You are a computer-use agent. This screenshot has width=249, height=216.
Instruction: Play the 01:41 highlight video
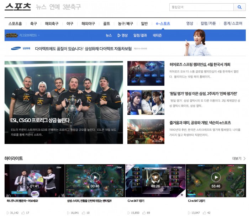point(35,177)
